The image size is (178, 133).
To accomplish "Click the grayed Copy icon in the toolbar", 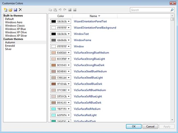I will click(50, 10).
